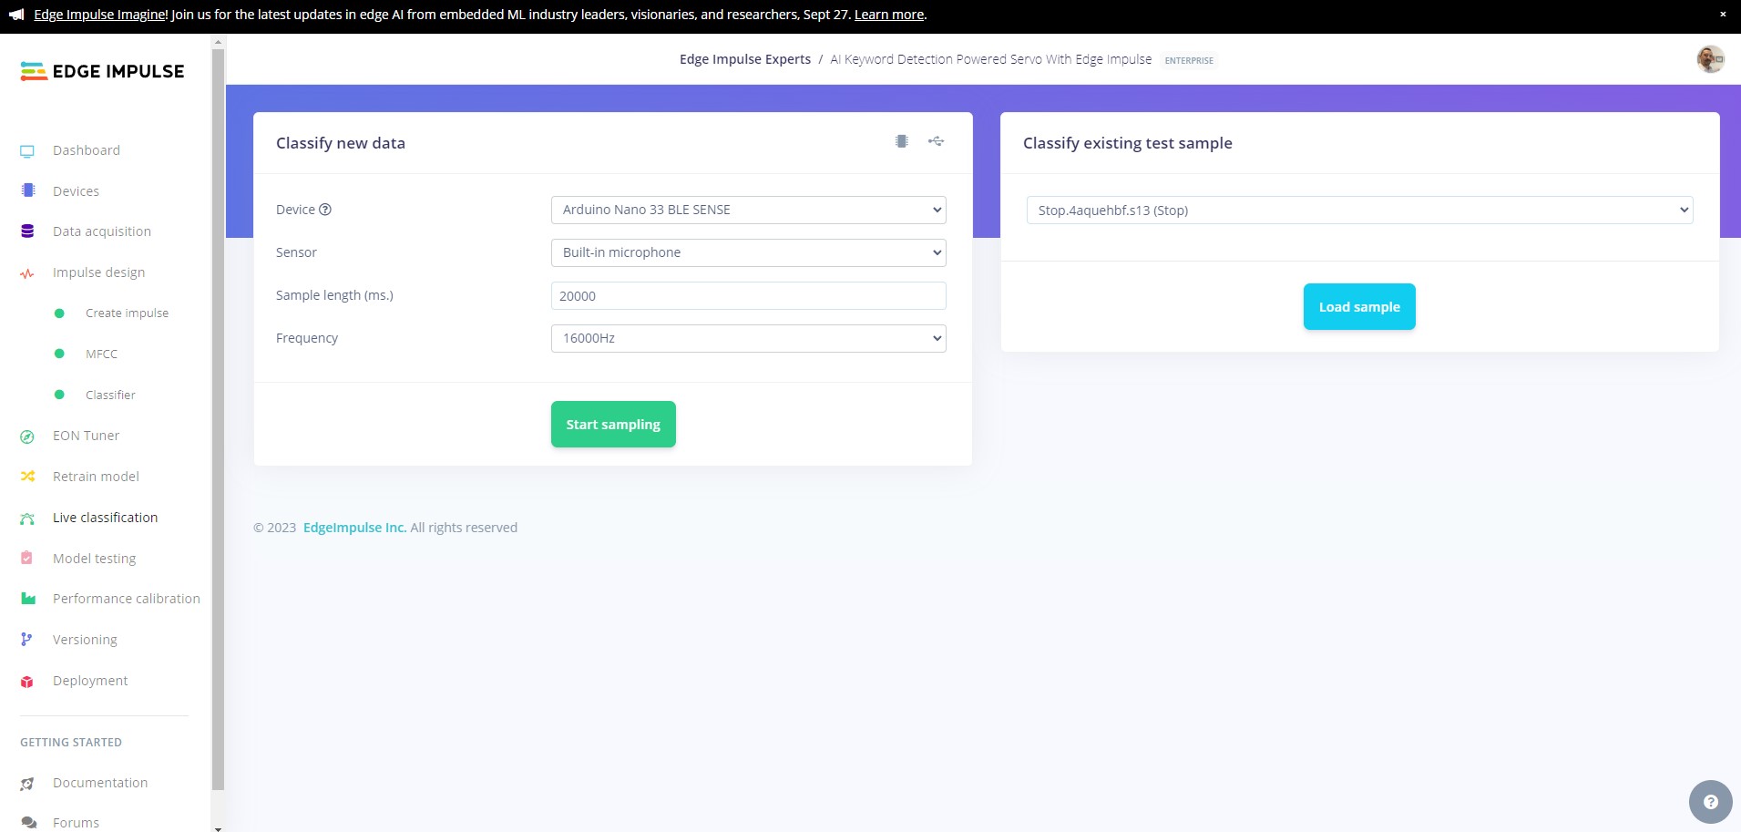
Task: Open EON Tuner page
Action: (86, 436)
